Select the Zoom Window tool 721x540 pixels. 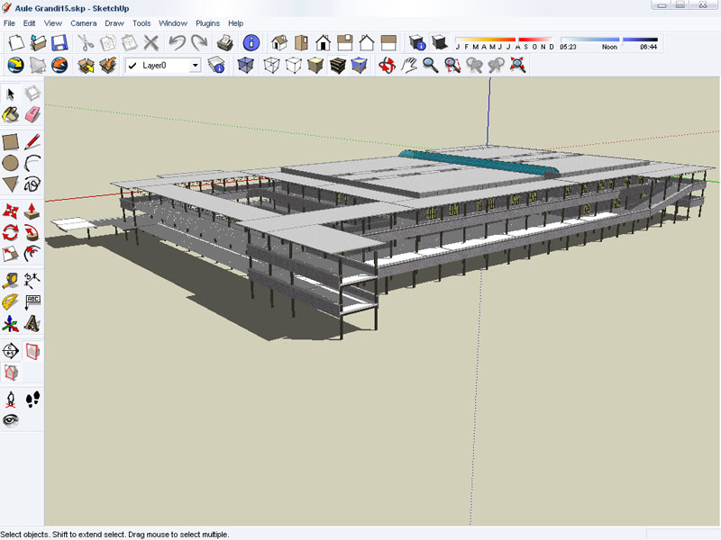tap(452, 65)
